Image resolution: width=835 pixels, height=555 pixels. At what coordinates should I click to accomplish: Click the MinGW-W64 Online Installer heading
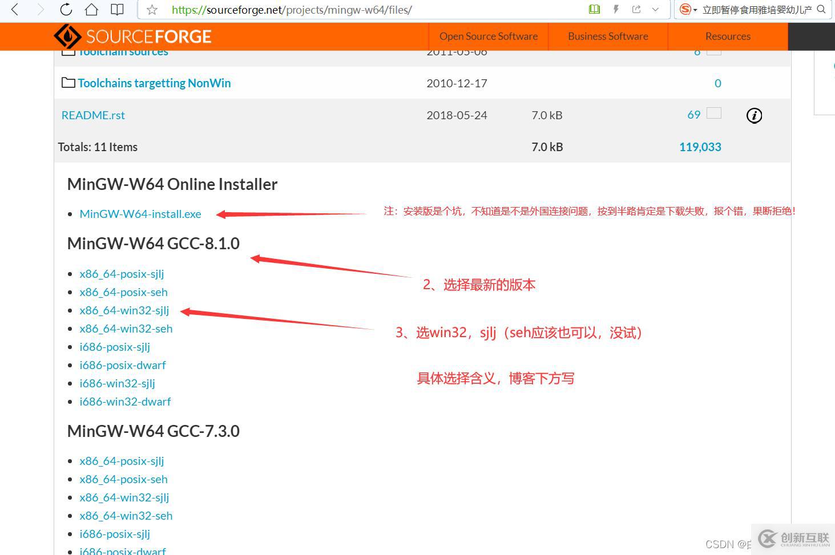pos(172,184)
